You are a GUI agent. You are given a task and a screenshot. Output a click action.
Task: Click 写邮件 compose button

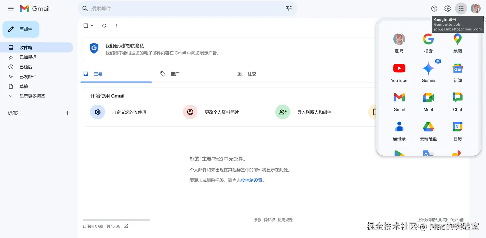(x=21, y=29)
